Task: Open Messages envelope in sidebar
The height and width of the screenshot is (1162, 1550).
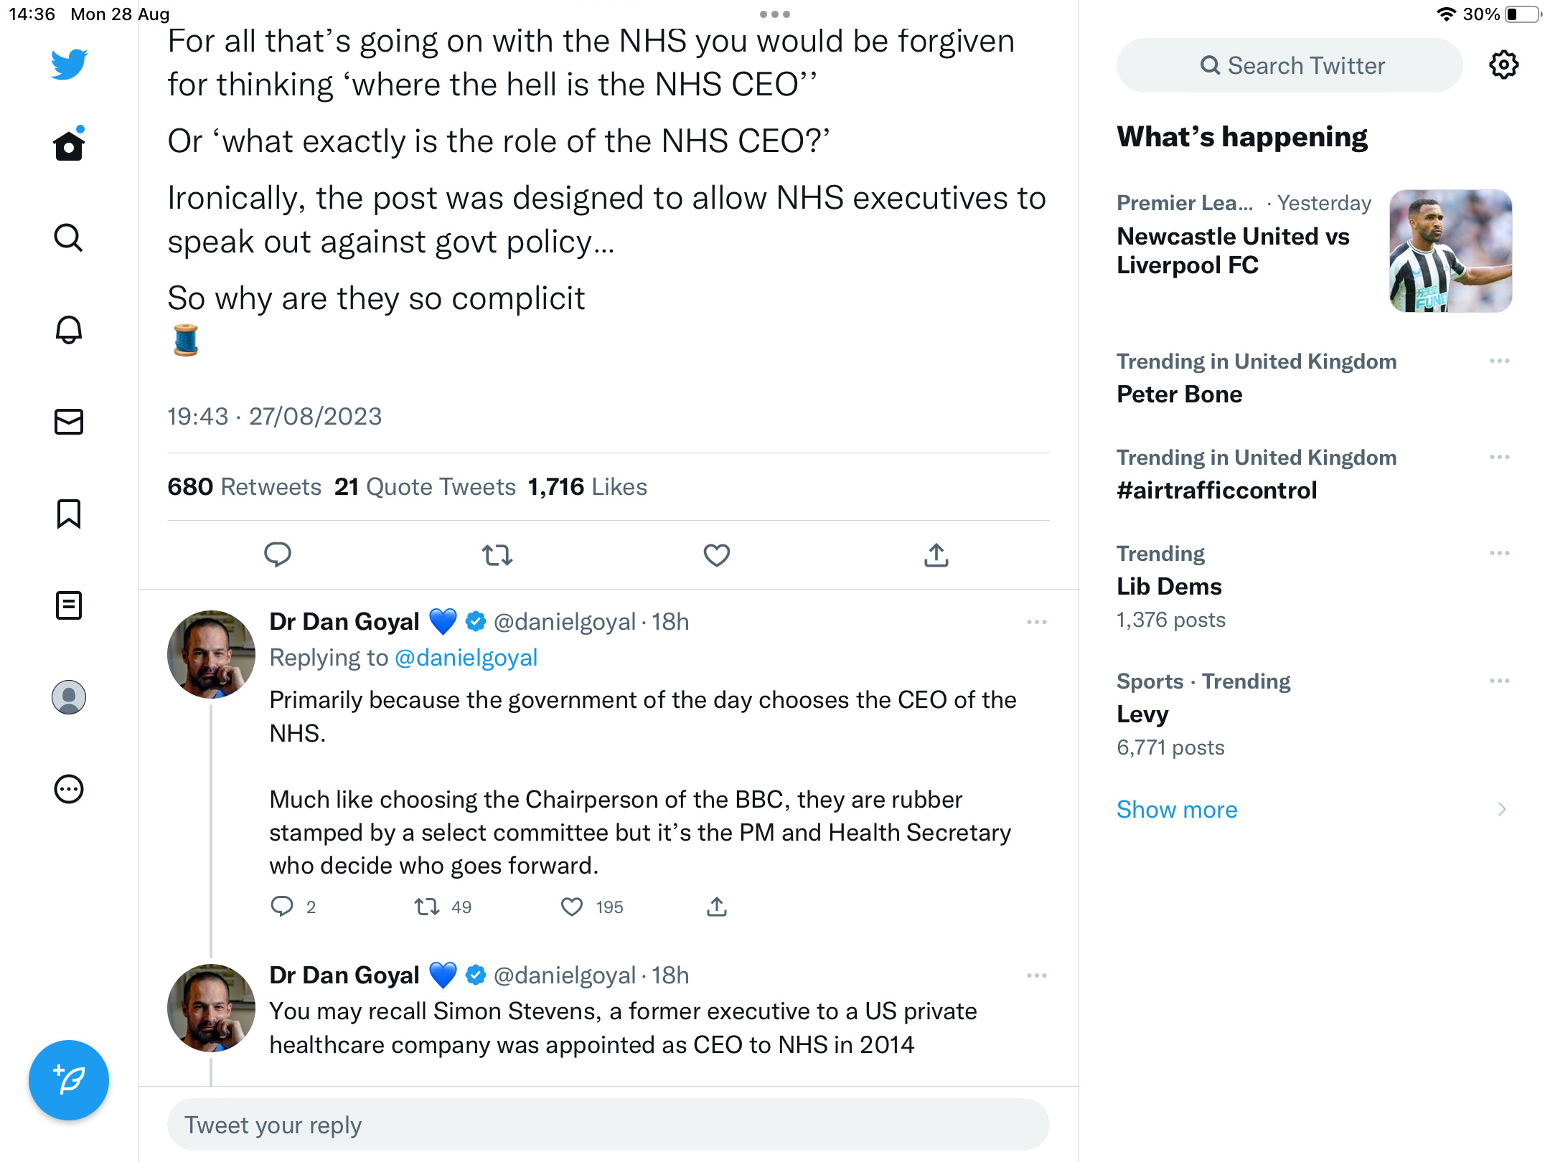Action: click(x=69, y=422)
